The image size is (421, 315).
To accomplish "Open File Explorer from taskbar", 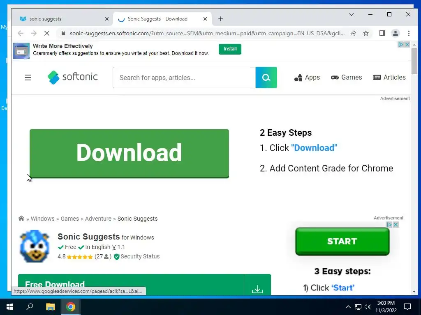I will point(50,307).
